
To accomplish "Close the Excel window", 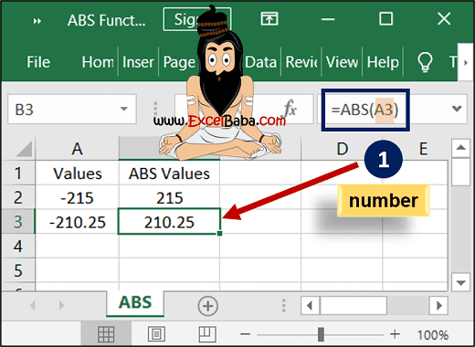I will [x=444, y=19].
